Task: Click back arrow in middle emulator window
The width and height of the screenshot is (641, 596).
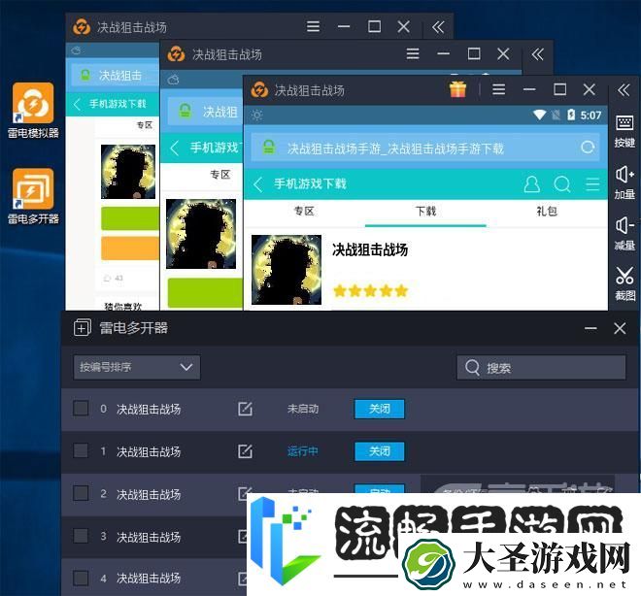Action: (175, 148)
